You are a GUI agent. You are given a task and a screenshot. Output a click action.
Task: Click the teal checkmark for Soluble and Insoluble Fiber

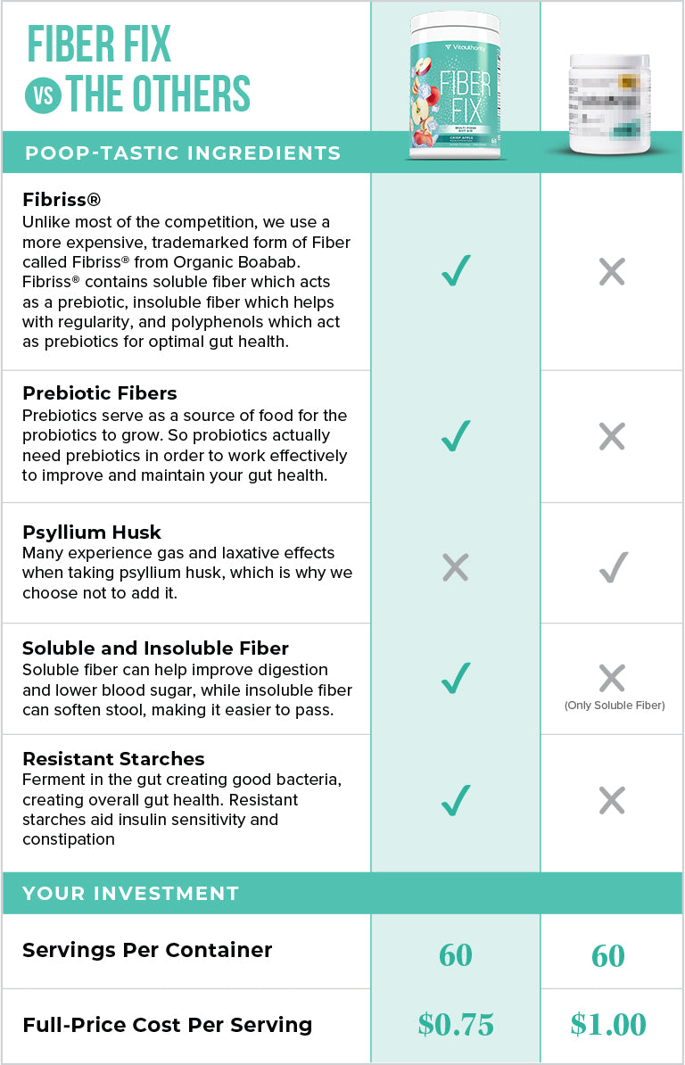456,678
